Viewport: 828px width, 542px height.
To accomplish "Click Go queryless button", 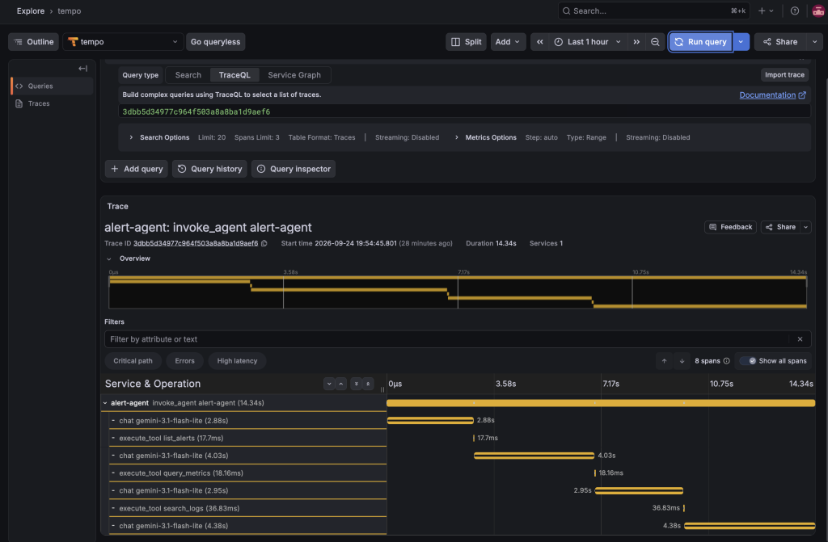I will [x=215, y=42].
